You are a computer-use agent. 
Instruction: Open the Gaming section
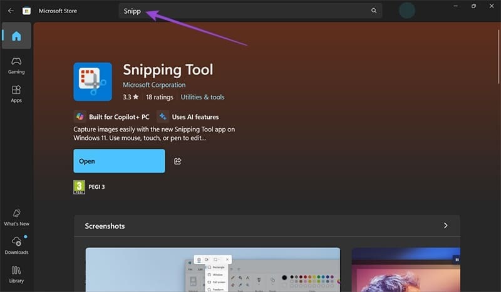pos(16,66)
